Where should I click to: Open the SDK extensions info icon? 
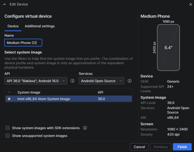click(x=85, y=128)
